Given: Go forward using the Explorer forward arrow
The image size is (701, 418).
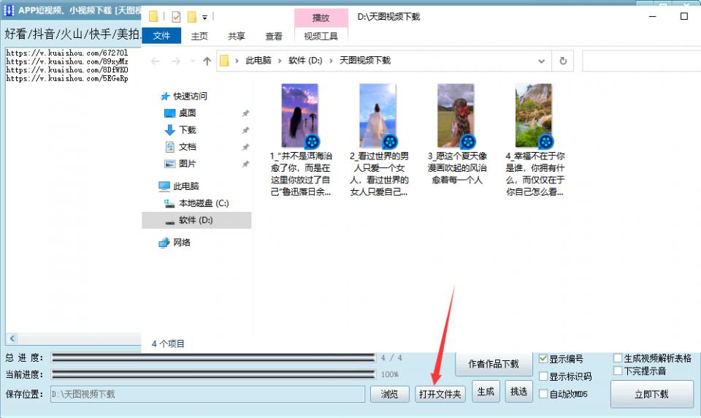Looking at the screenshot, I should pos(176,61).
